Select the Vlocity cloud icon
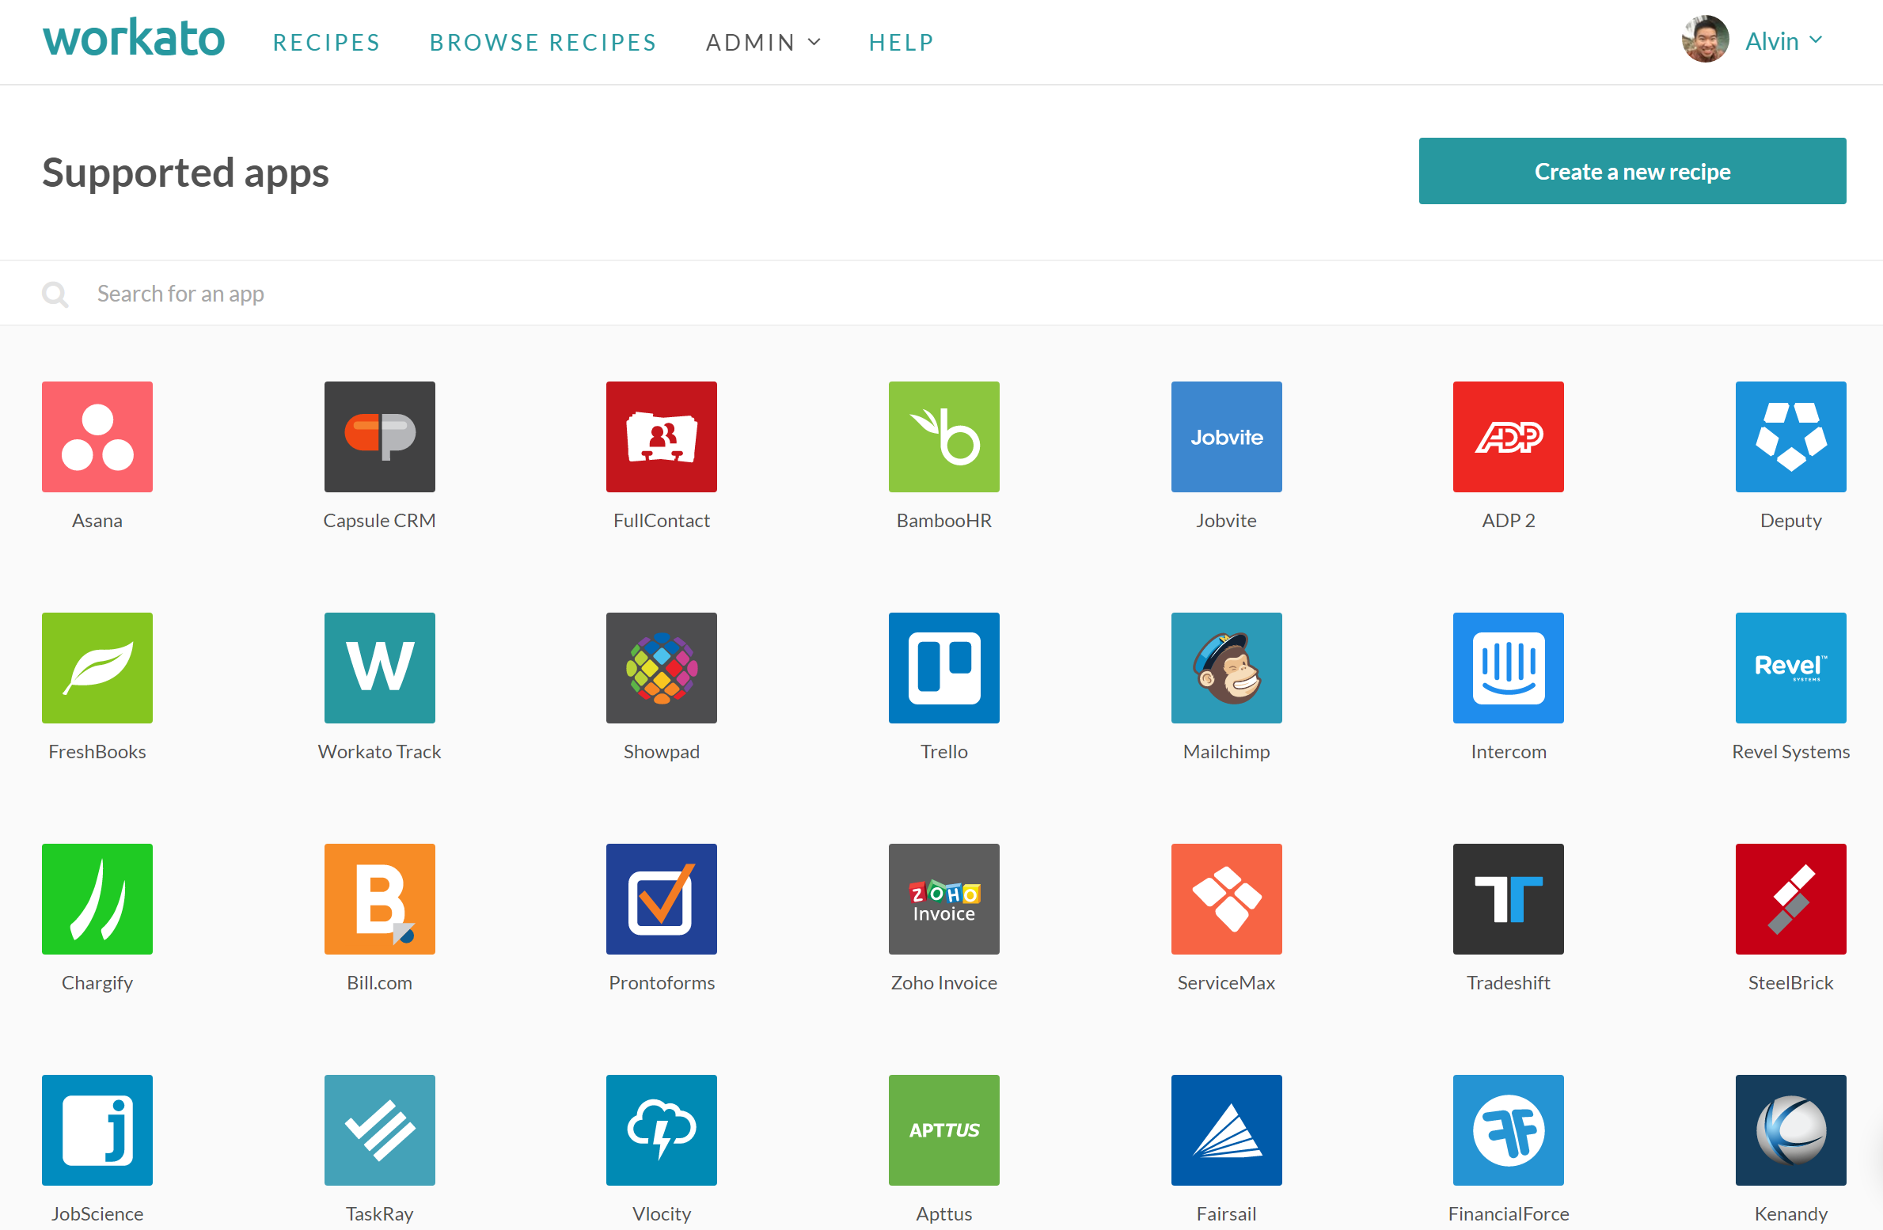 662,1130
